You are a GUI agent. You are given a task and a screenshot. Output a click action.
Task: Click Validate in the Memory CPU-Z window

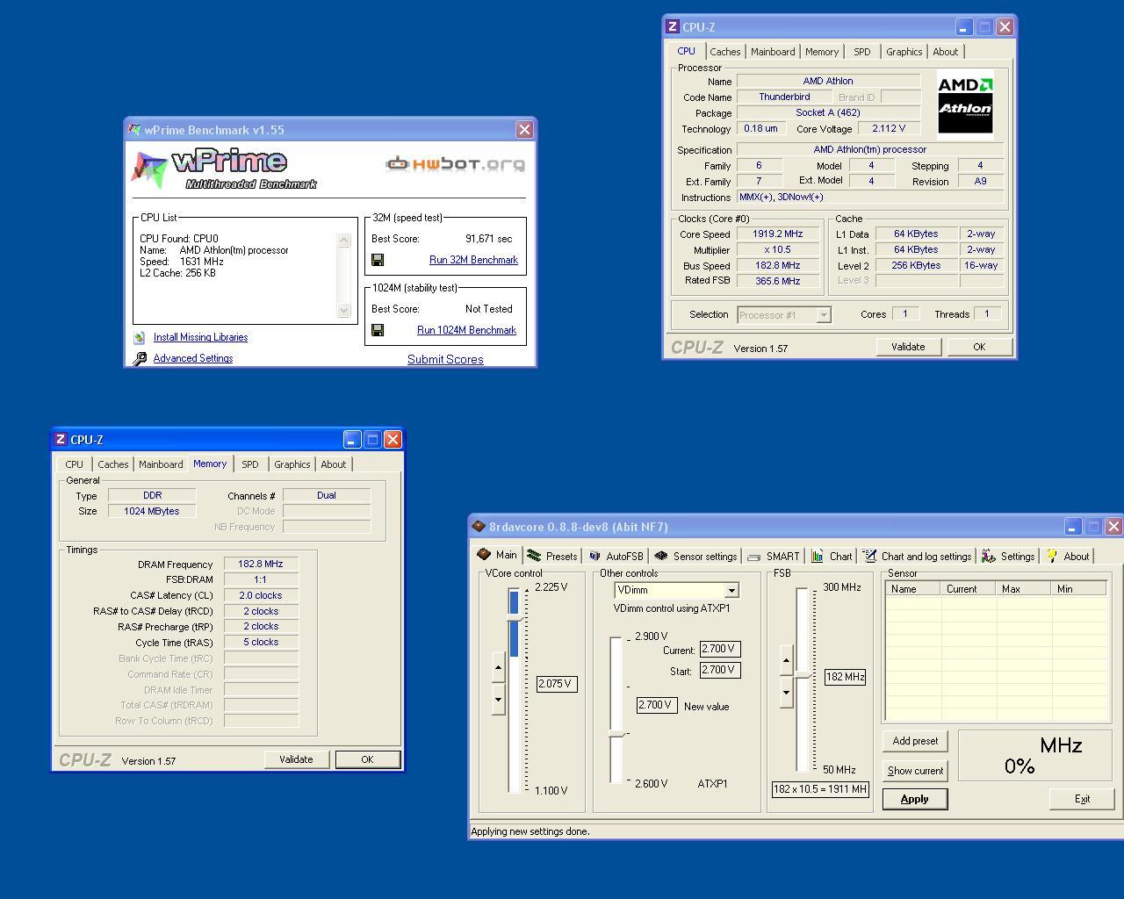pos(296,759)
